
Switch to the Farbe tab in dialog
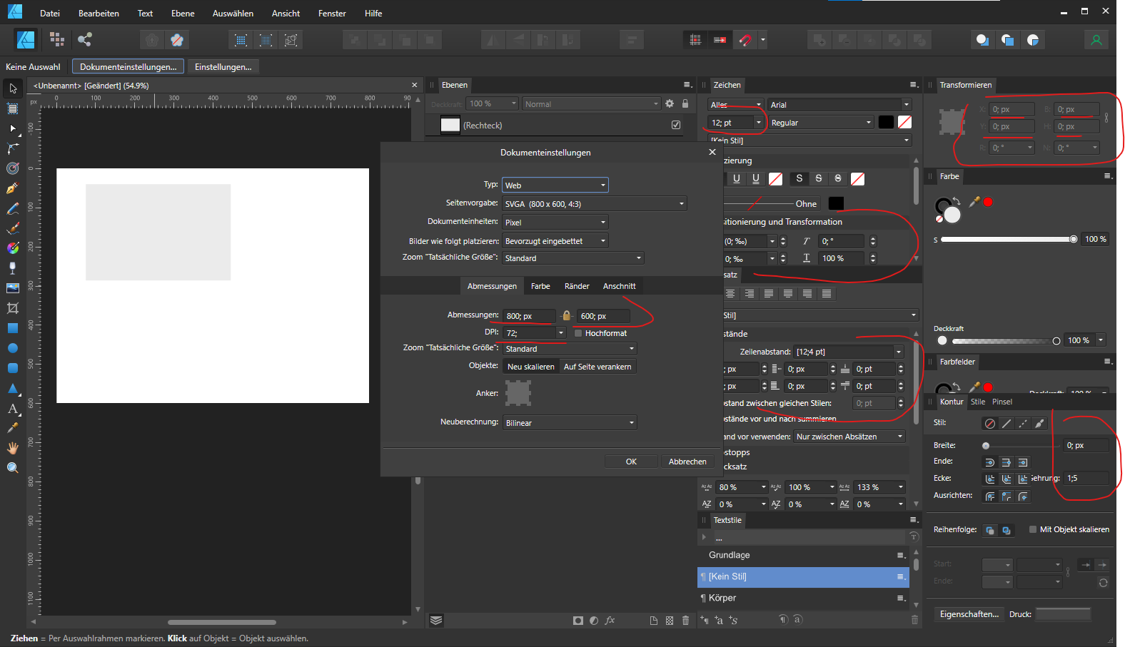pyautogui.click(x=540, y=286)
